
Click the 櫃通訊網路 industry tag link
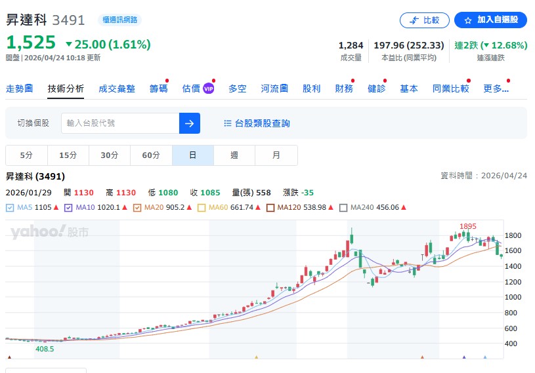point(119,20)
